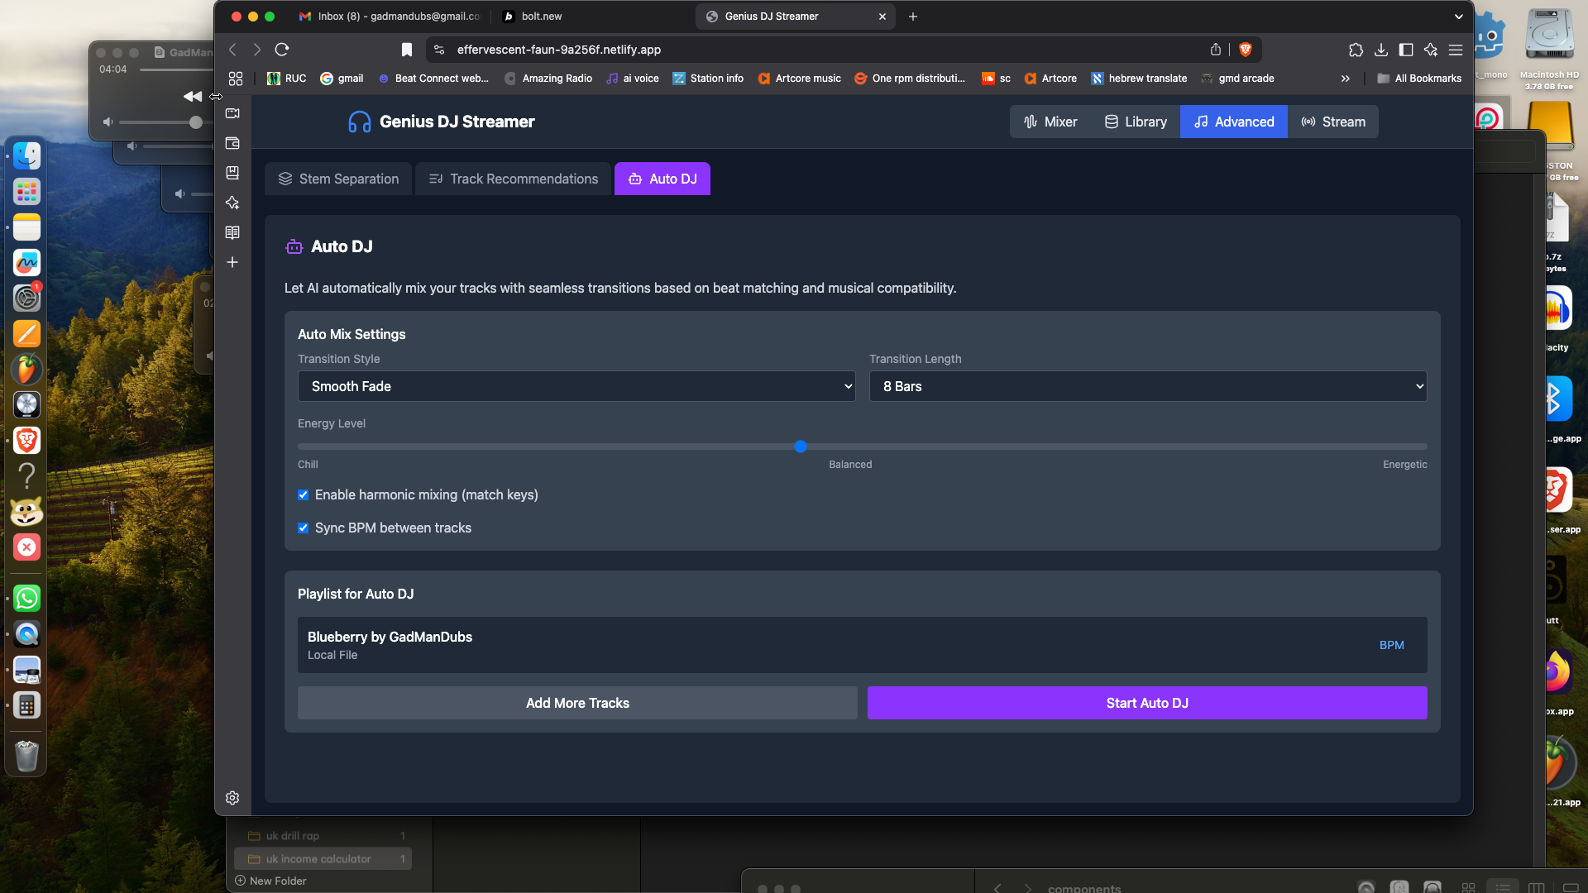
Task: Switch to Stem Separation tab
Action: pyautogui.click(x=338, y=179)
